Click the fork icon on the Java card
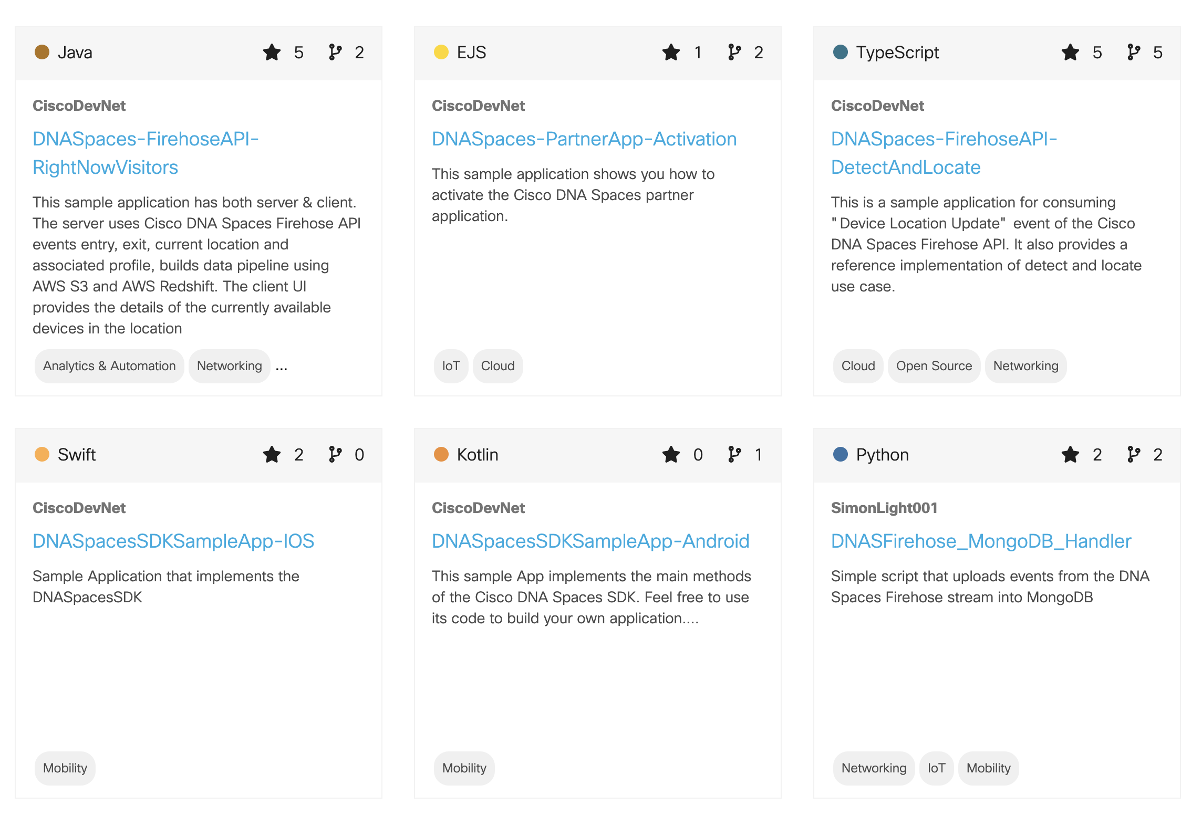 (335, 53)
